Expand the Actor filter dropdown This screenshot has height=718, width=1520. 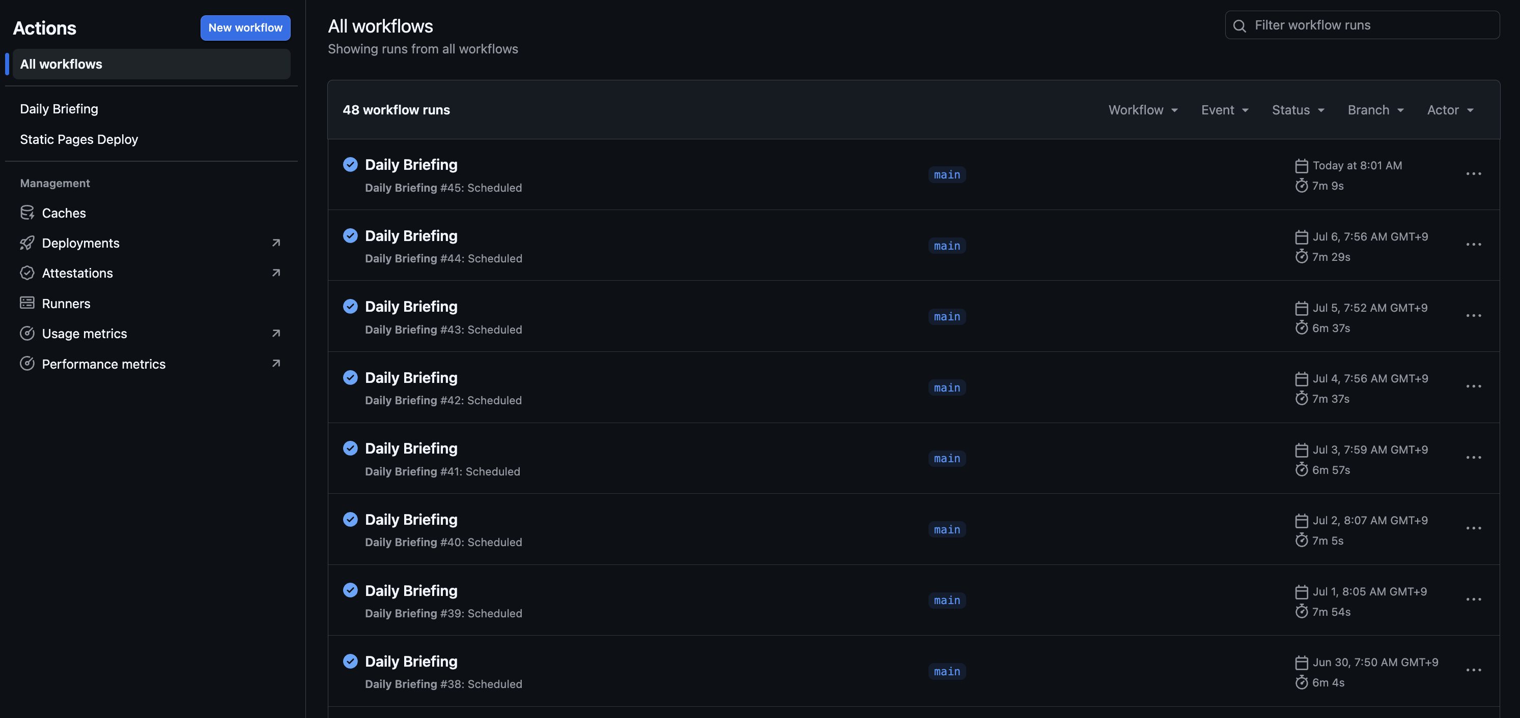[1450, 110]
